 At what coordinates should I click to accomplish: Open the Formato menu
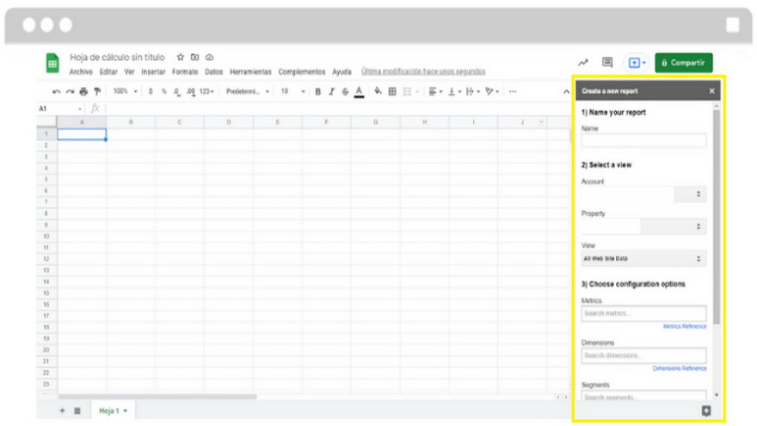click(x=185, y=71)
